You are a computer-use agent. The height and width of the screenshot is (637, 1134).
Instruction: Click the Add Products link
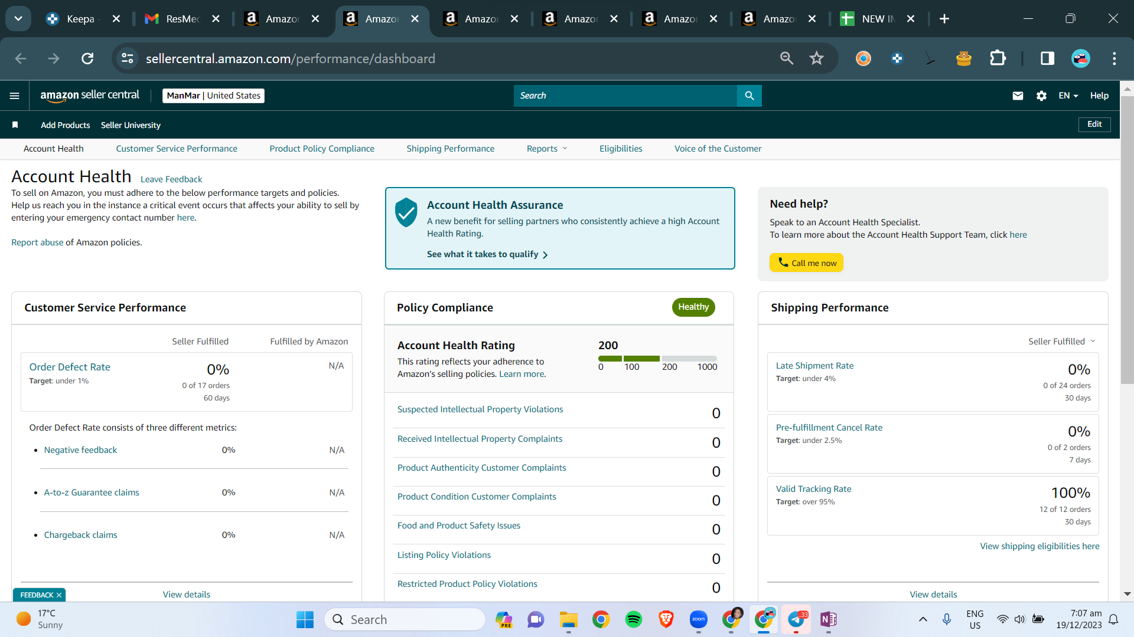coord(66,125)
